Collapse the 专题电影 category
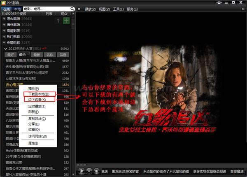 (x=4, y=43)
